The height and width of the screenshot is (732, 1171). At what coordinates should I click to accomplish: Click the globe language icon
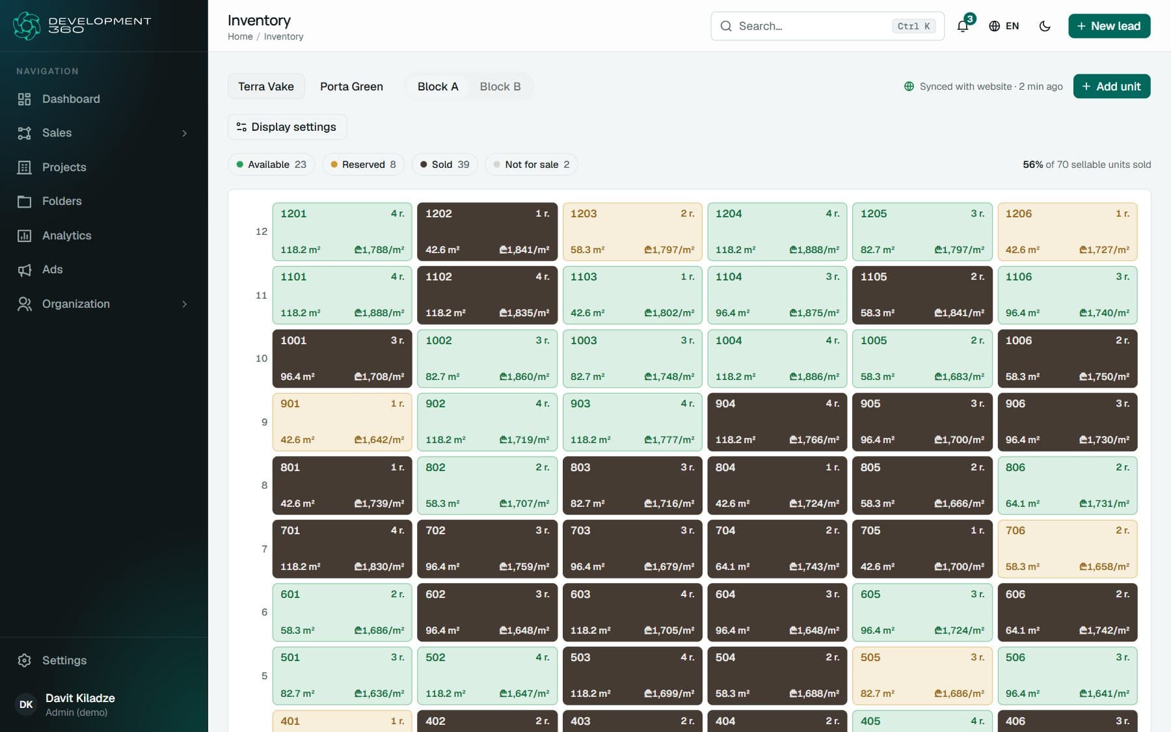click(x=994, y=26)
